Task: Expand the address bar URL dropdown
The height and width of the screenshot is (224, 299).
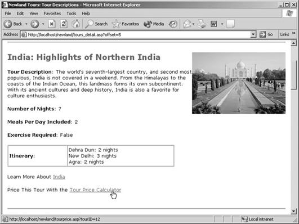Action: (253, 34)
